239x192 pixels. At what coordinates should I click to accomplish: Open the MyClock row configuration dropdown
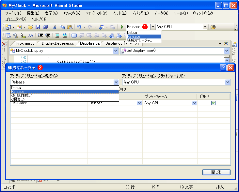139,103
